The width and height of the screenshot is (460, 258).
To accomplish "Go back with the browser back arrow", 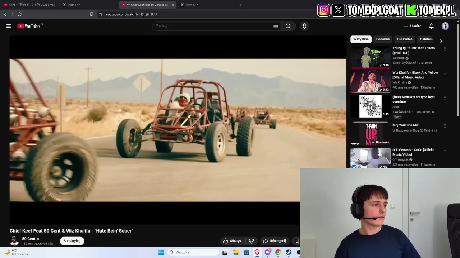I will [5, 14].
